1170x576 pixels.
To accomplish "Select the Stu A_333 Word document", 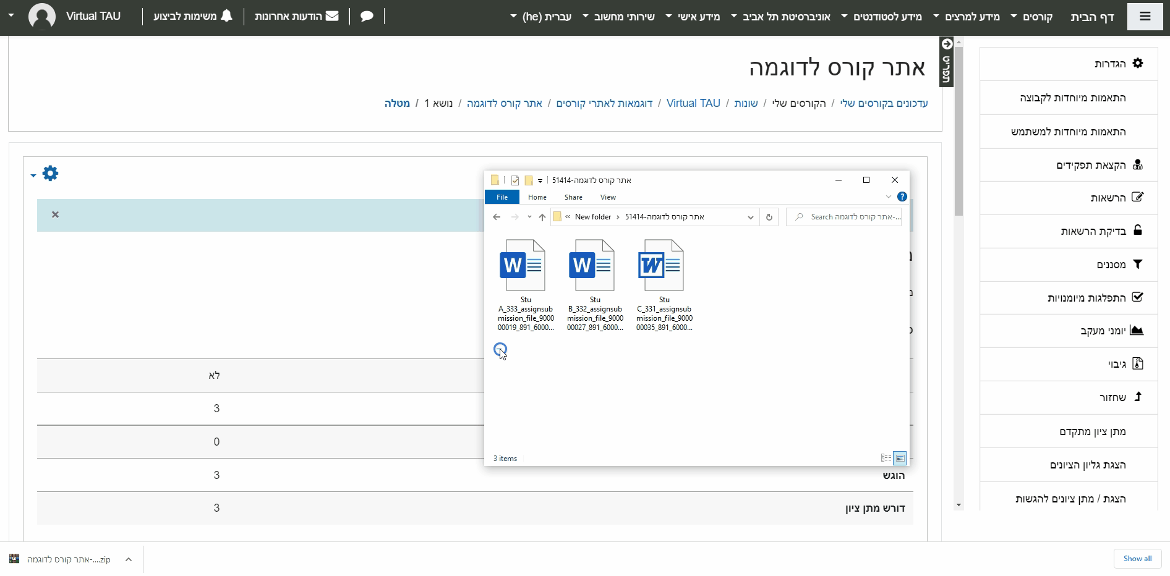I will tap(526, 286).
